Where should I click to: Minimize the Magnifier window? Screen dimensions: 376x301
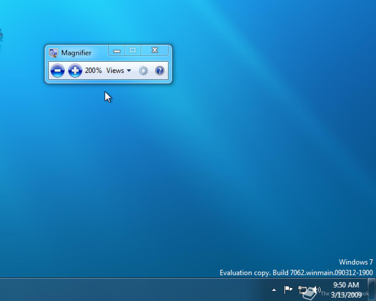[117, 51]
